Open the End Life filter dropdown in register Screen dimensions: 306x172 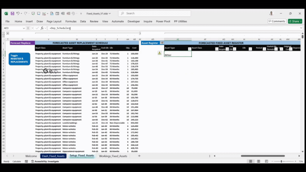234,49
